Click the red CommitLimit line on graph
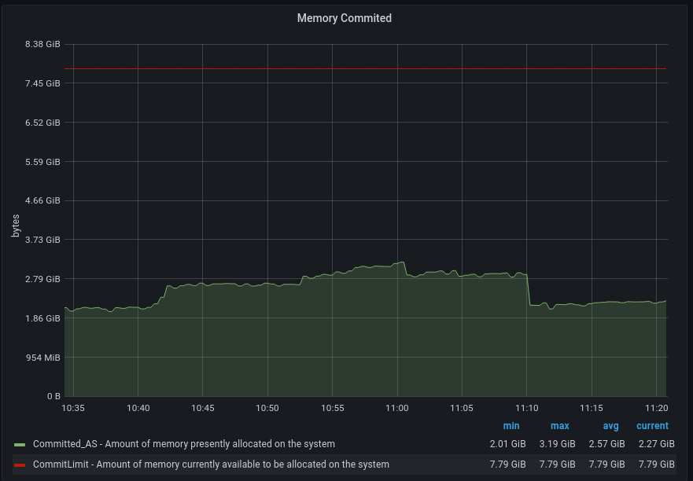The width and height of the screenshot is (693, 481). click(x=365, y=69)
